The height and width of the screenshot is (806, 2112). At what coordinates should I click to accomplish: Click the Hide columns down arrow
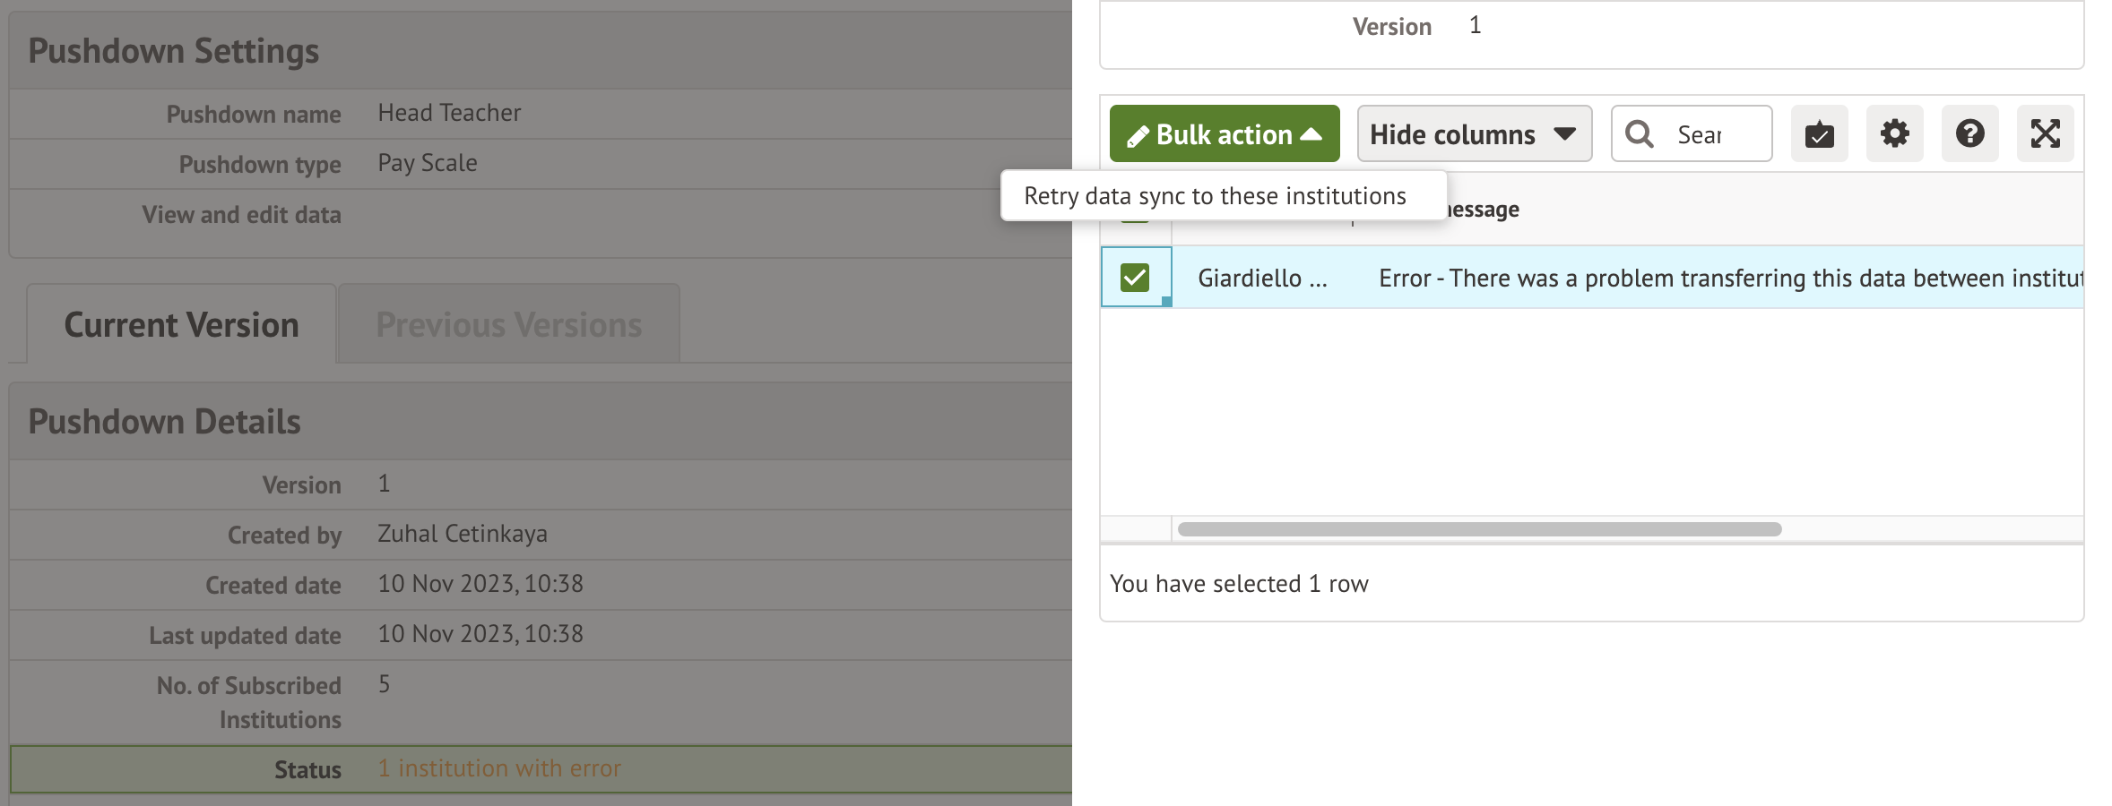1565,134
